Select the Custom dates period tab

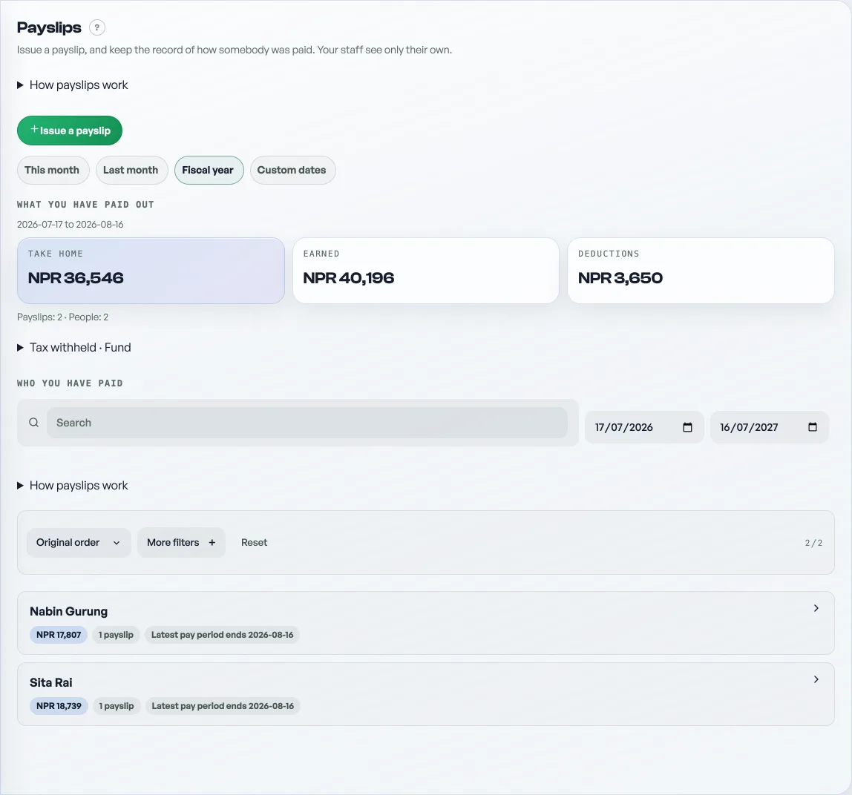pos(292,170)
